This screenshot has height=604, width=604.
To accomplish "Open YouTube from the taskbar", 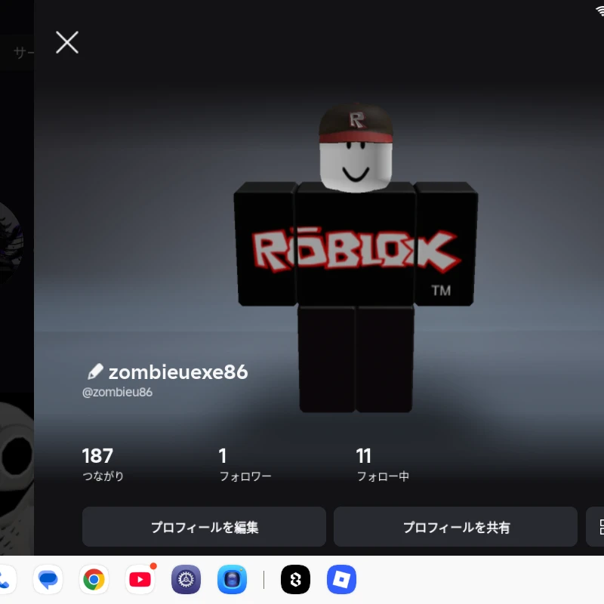I will click(140, 579).
